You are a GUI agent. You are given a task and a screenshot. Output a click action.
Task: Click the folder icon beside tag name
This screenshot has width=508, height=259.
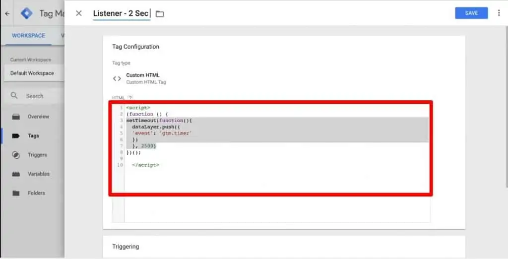tap(160, 13)
